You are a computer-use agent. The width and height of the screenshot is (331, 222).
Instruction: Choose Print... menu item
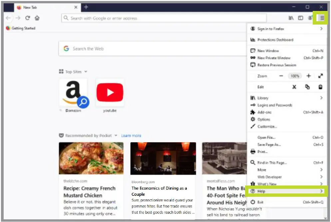[x=287, y=152]
